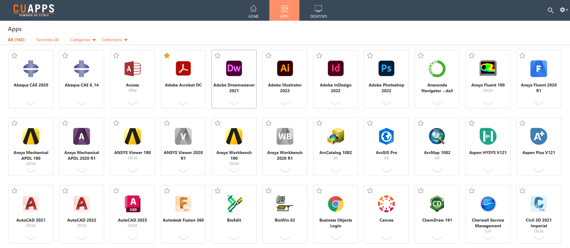Expand details chevron under Ansys Workbench 190
The image size is (570, 248).
pyautogui.click(x=234, y=171)
